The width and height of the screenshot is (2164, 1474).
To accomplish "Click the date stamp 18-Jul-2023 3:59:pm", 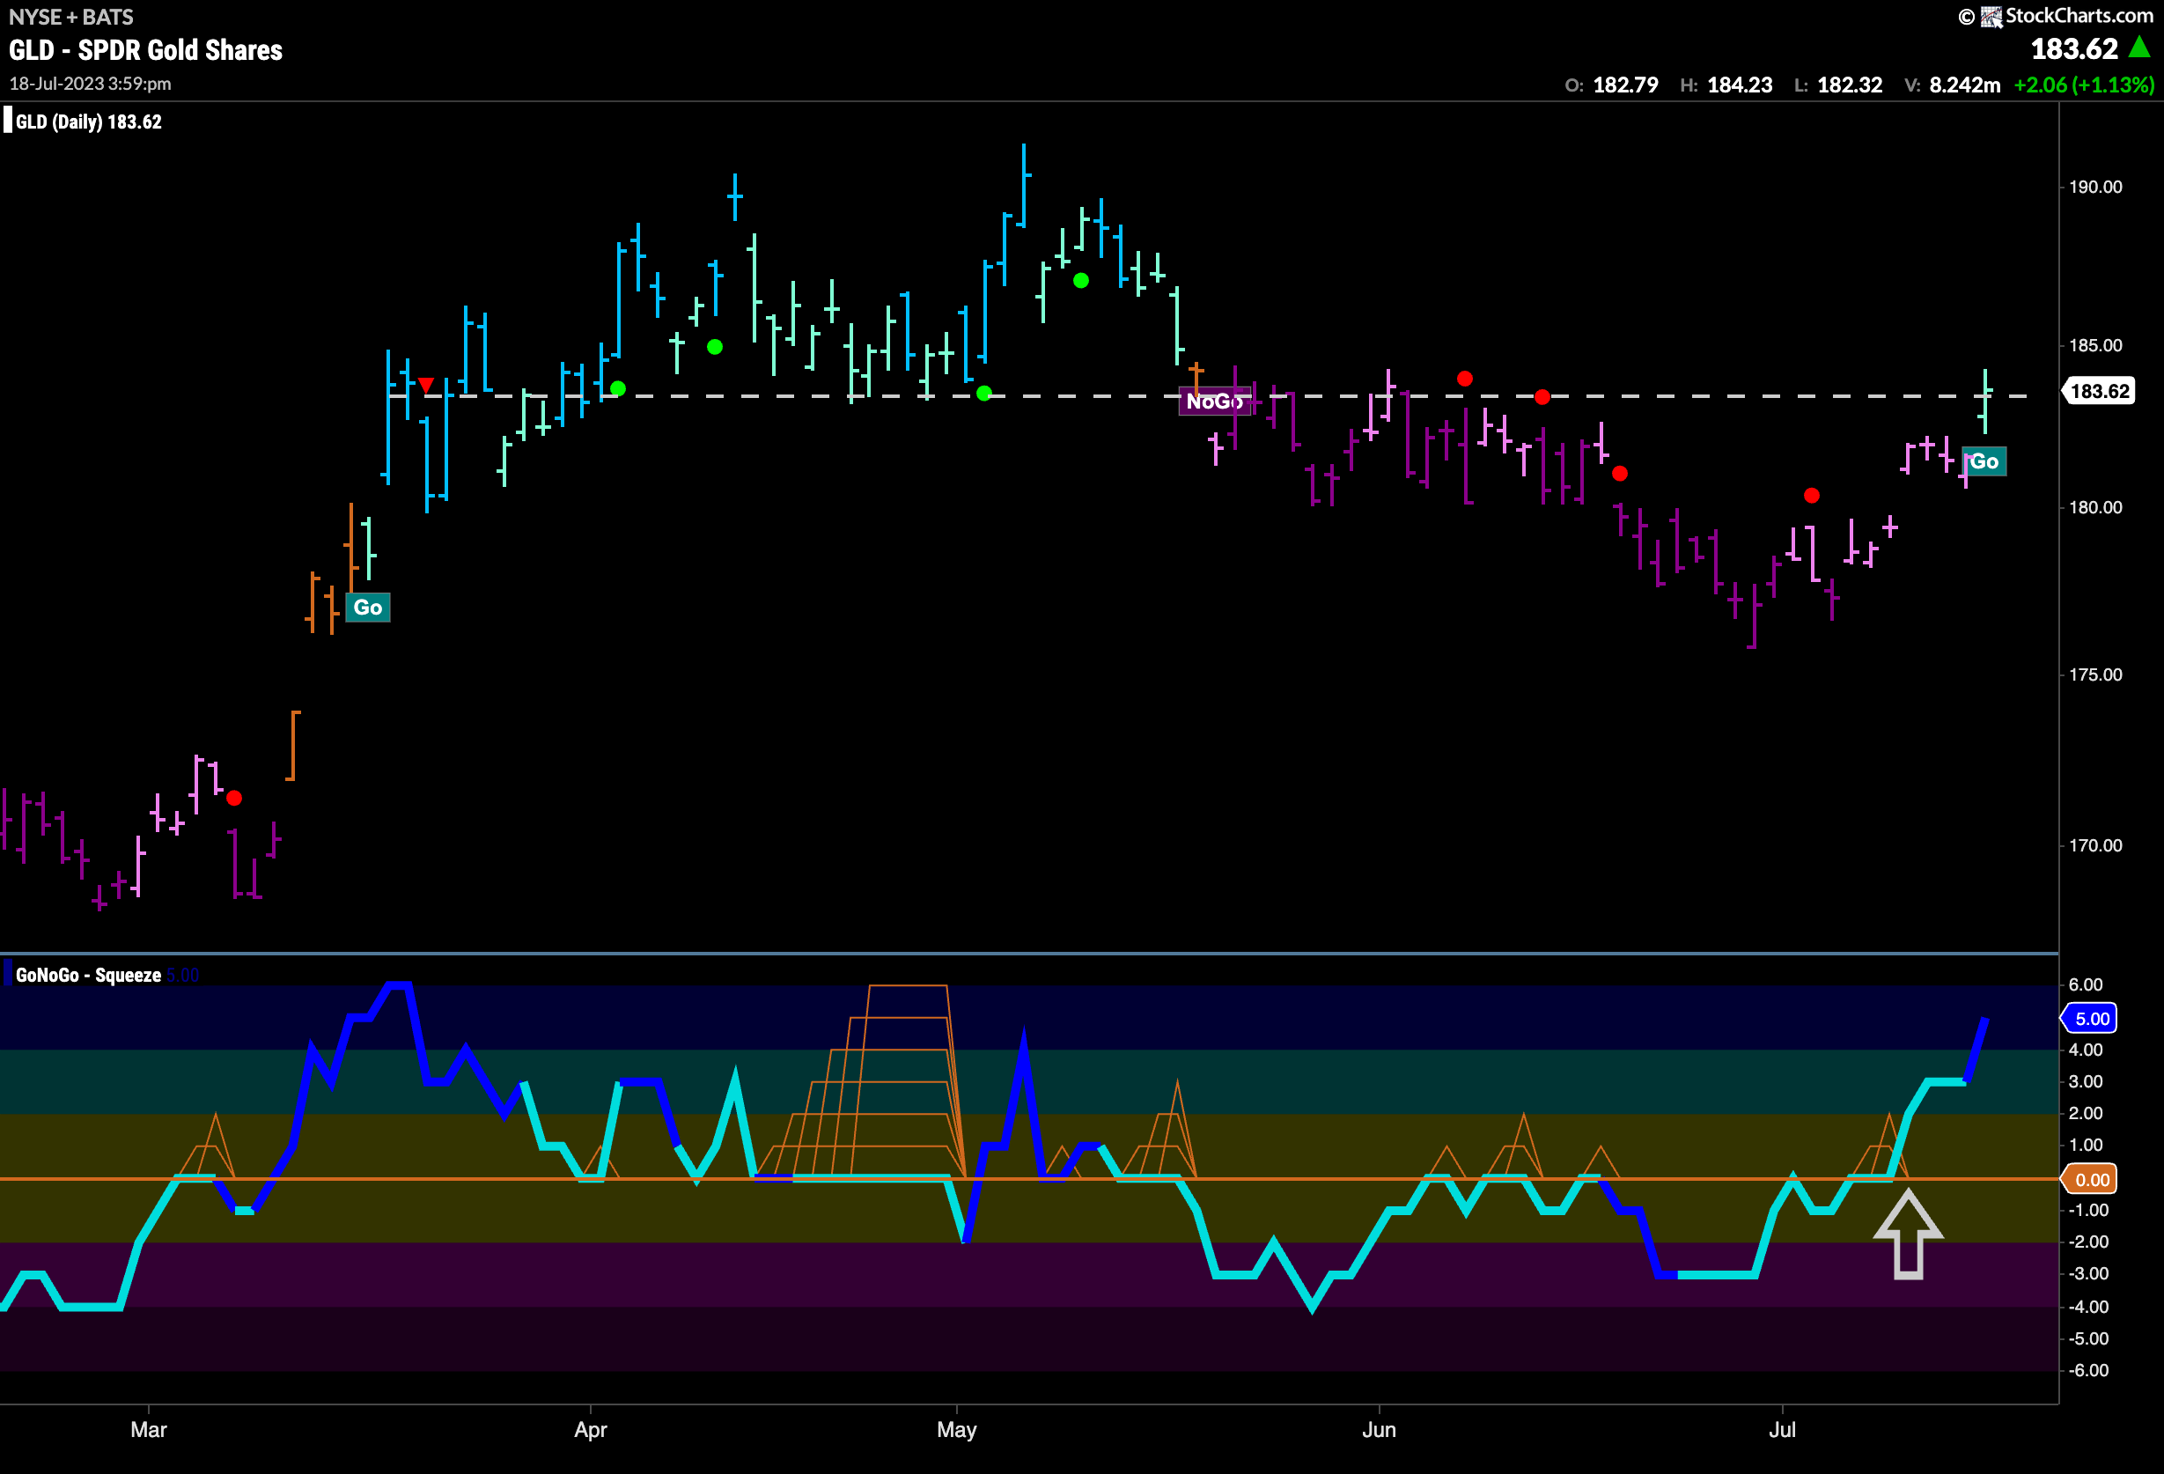I will point(91,84).
